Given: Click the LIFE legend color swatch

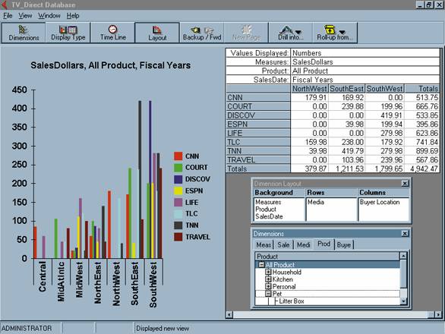Looking at the screenshot, I should pyautogui.click(x=178, y=203).
